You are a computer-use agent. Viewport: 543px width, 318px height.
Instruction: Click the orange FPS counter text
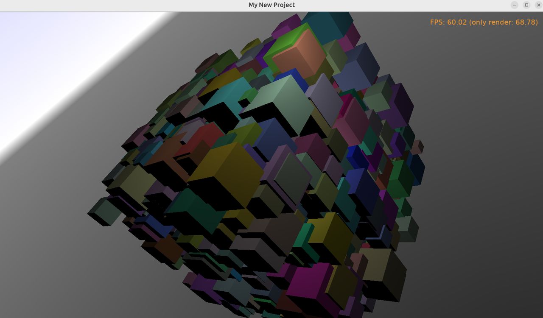pos(484,22)
